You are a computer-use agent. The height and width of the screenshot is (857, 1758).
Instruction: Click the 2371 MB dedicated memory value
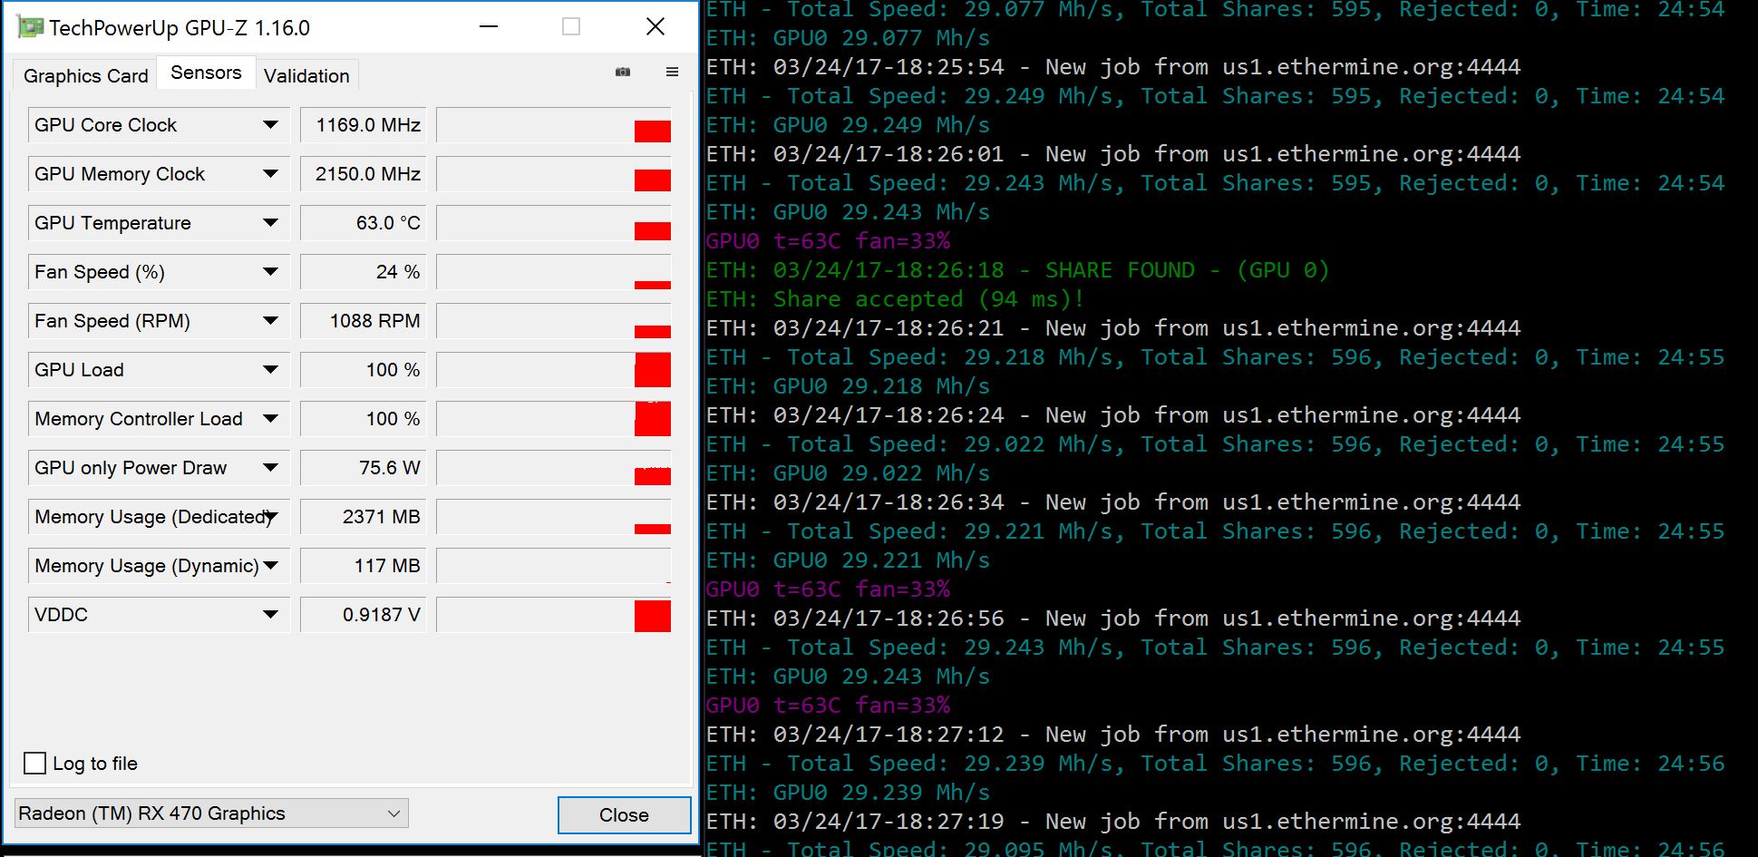coord(364,517)
